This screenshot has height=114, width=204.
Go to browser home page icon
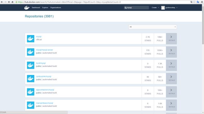point(13,2)
